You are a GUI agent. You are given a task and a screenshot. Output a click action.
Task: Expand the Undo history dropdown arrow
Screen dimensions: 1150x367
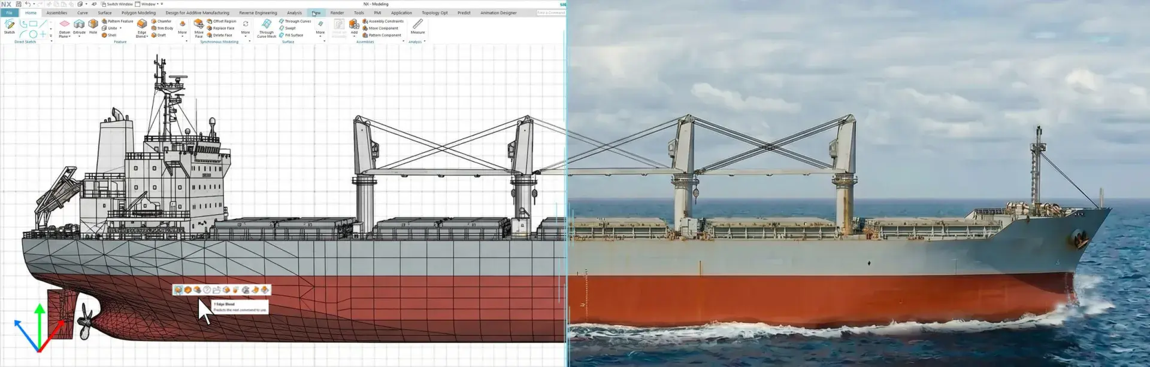pos(34,4)
